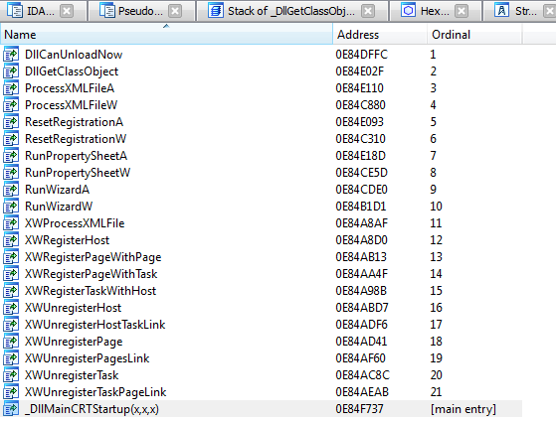Close the Stack of _DllGetClassObj tab
Image resolution: width=556 pixels, height=421 pixels.
tap(368, 11)
